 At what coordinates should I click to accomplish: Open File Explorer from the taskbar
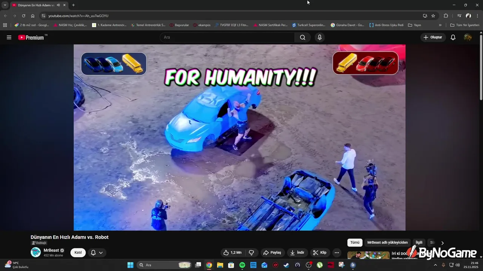[220, 265]
